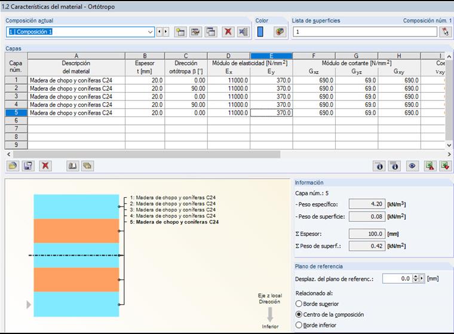This screenshot has width=454, height=334.
Task: Select column E header in layers table
Action: point(271,56)
